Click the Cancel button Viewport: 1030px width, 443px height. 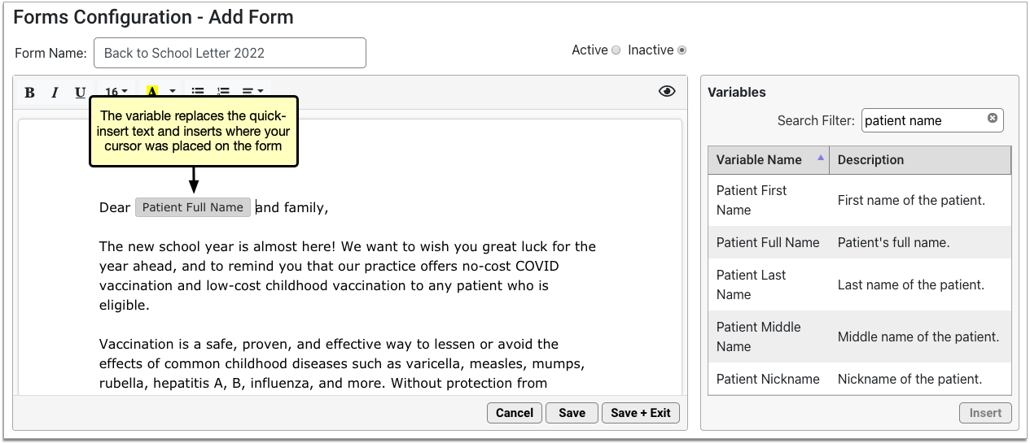[515, 413]
